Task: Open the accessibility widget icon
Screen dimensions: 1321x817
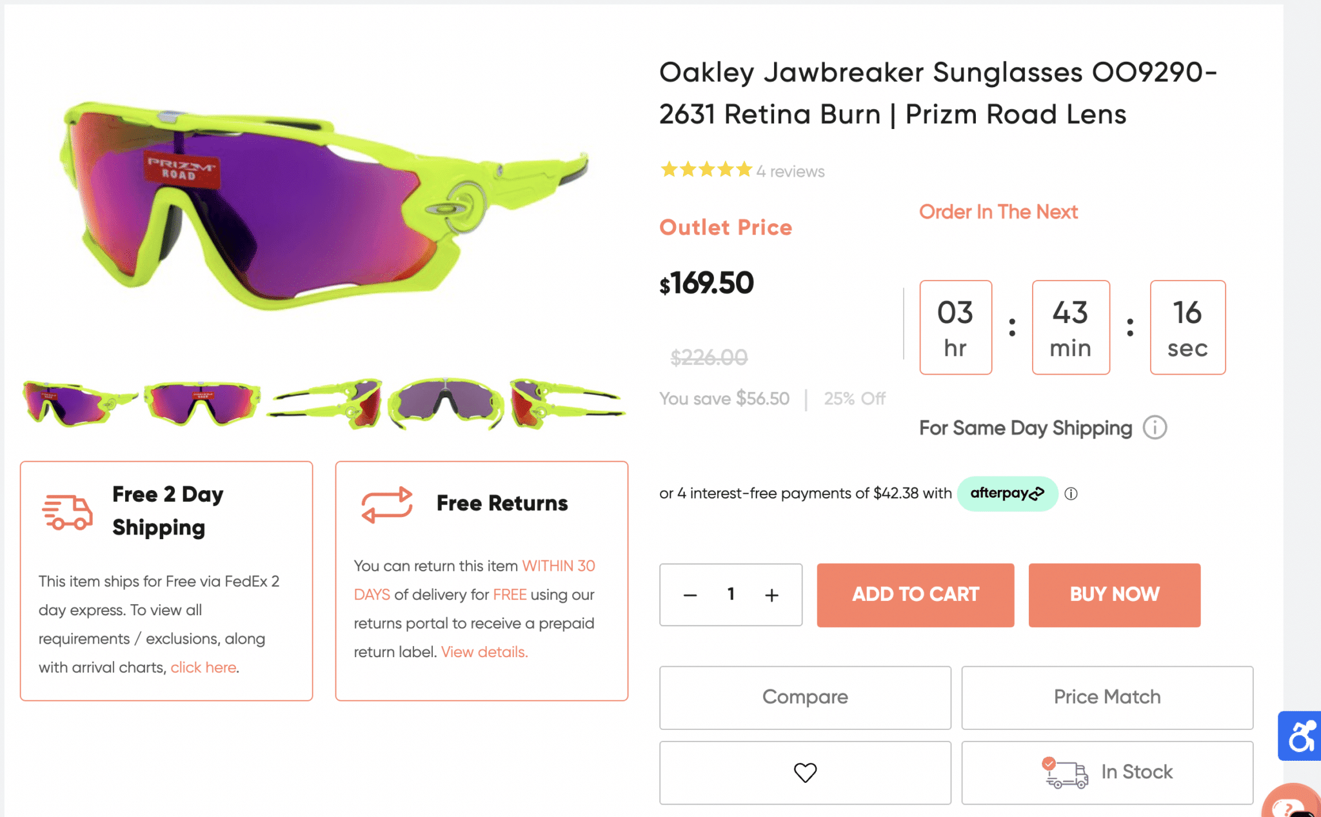Action: pos(1301,736)
